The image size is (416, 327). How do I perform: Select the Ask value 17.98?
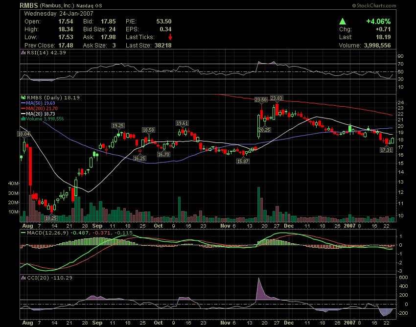coord(108,37)
